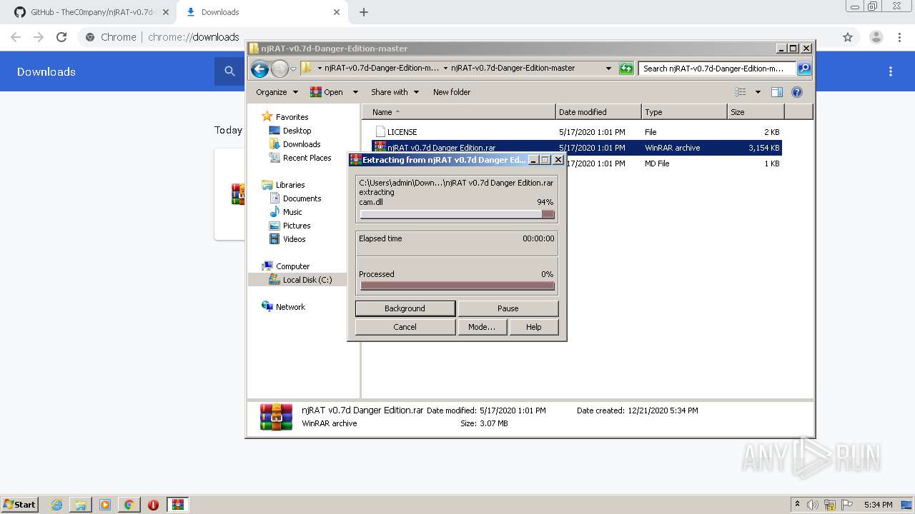Expand the Open button dropdown arrow

[x=354, y=92]
